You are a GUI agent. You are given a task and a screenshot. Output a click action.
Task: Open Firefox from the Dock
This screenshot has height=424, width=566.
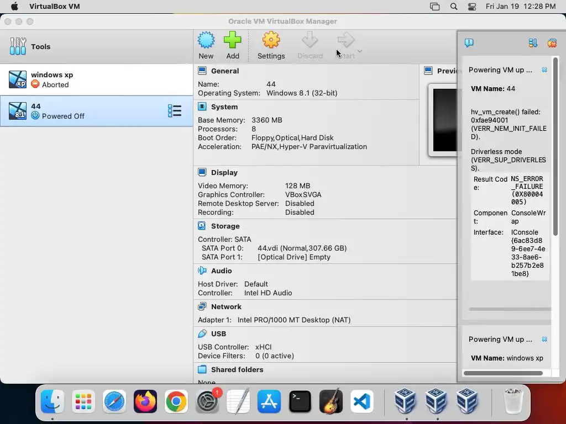coord(145,401)
